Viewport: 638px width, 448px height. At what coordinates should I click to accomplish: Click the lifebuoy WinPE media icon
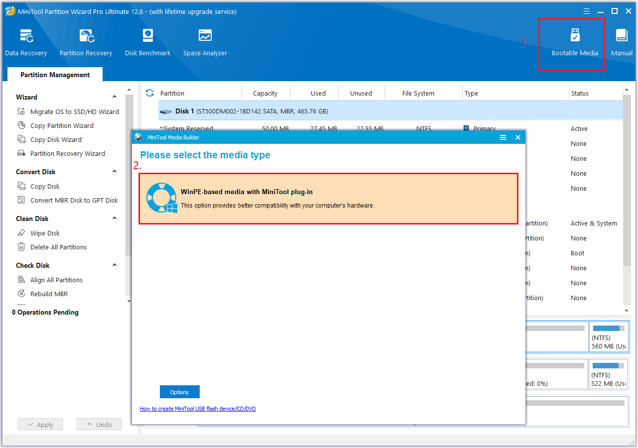coord(161,198)
